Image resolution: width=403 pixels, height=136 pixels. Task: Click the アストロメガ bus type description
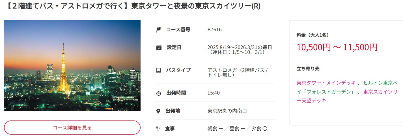tap(238, 73)
